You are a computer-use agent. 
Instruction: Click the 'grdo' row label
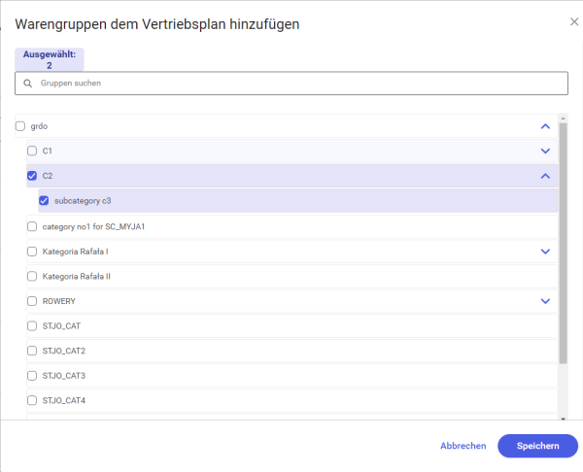click(x=39, y=126)
